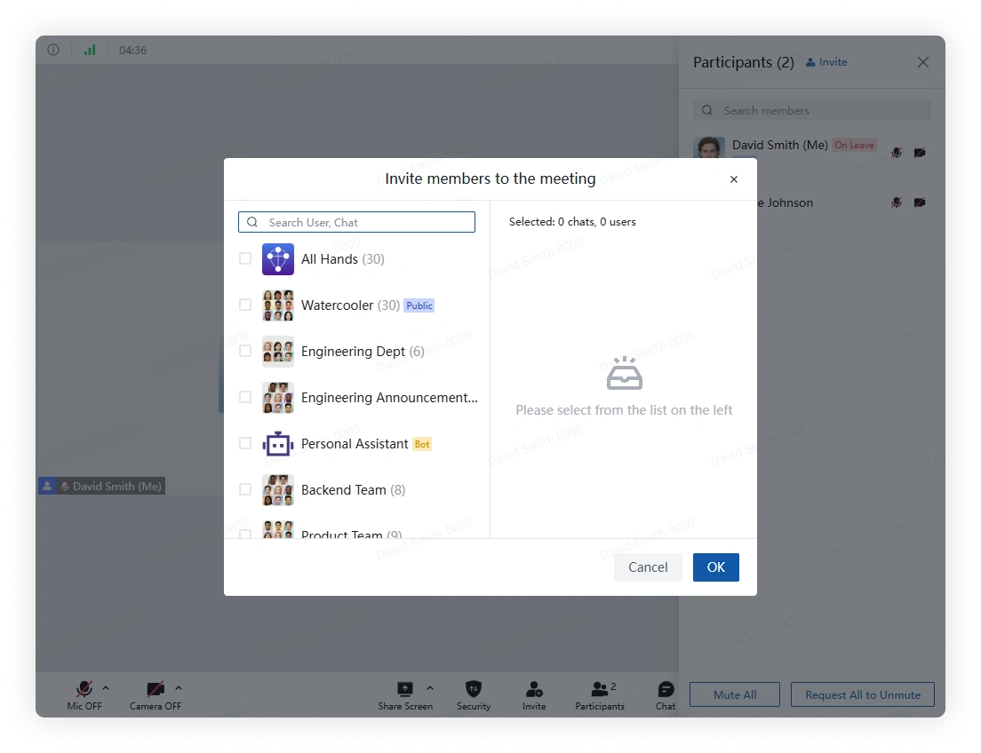Viewport: 981px width, 753px height.
Task: Click the Share Screen icon
Action: click(405, 688)
